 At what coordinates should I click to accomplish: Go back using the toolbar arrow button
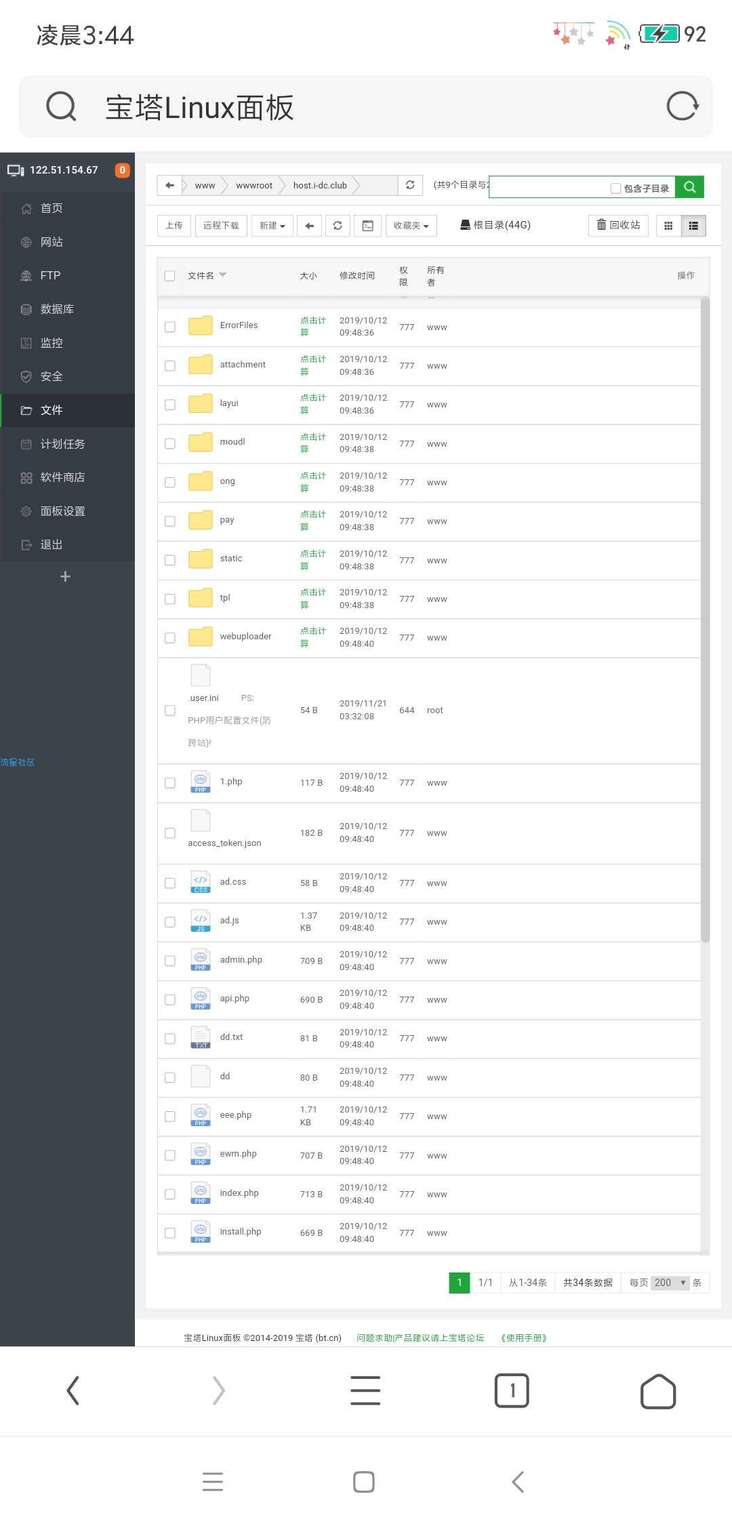tap(309, 226)
